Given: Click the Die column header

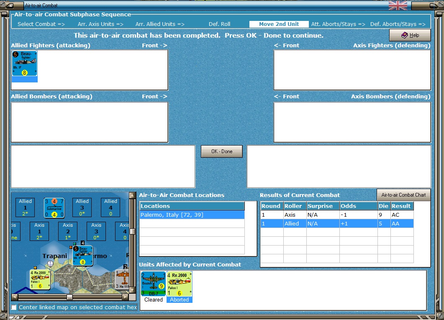Looking at the screenshot, I should (384, 206).
